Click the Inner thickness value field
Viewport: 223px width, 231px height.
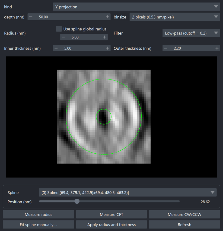coord(81,48)
